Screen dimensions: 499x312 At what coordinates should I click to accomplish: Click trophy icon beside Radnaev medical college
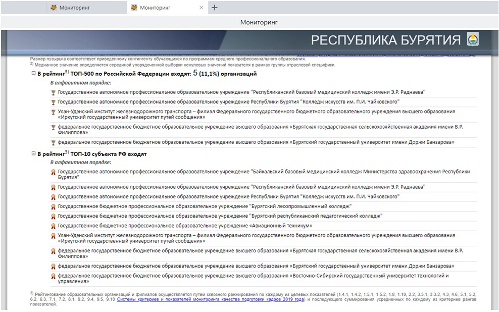pos(53,92)
